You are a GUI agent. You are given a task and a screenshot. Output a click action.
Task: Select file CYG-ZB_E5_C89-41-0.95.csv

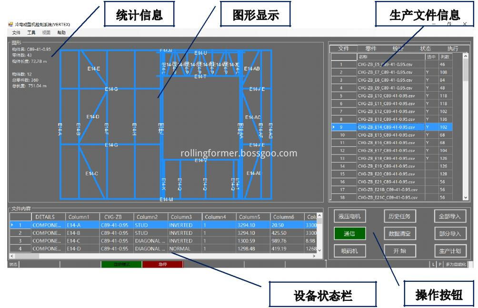click(391, 65)
